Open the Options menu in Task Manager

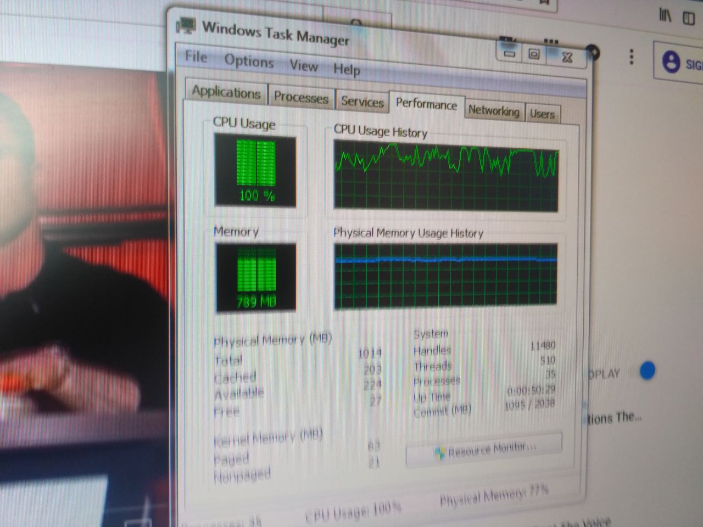coord(249,61)
